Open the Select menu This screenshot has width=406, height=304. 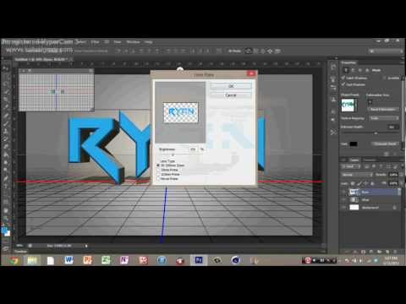click(80, 42)
